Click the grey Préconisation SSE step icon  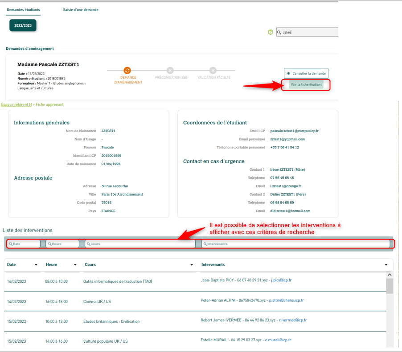tap(170, 70)
